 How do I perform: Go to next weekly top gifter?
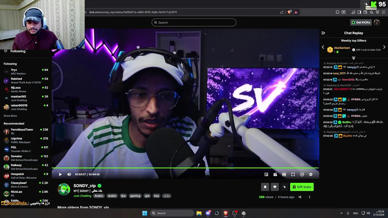click(x=384, y=47)
